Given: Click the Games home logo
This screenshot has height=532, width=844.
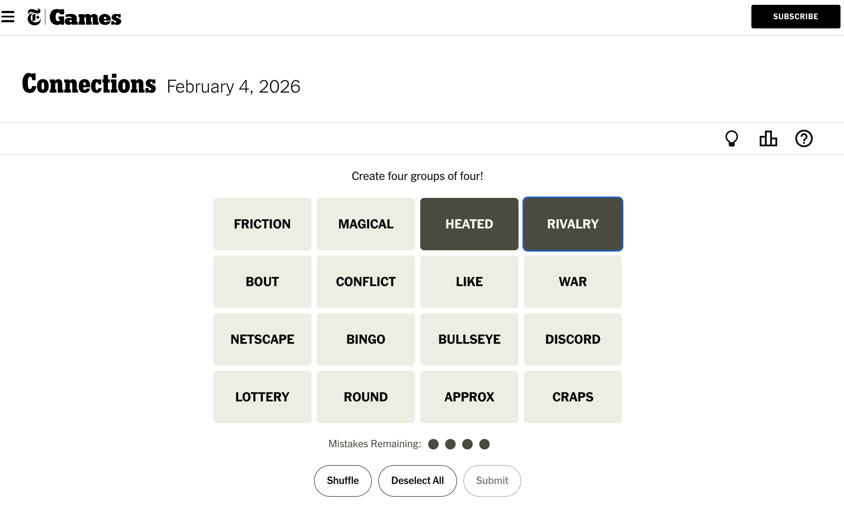Looking at the screenshot, I should [x=85, y=17].
